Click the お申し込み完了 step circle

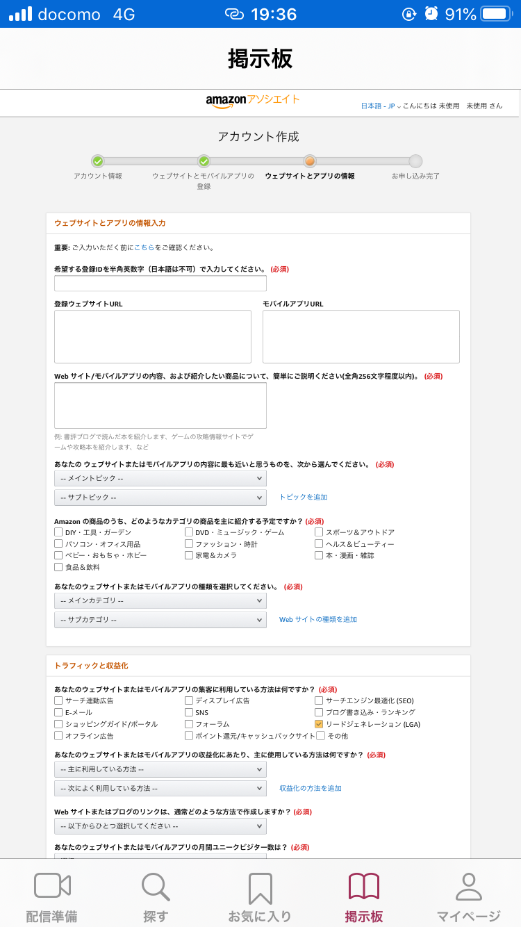[x=415, y=161]
